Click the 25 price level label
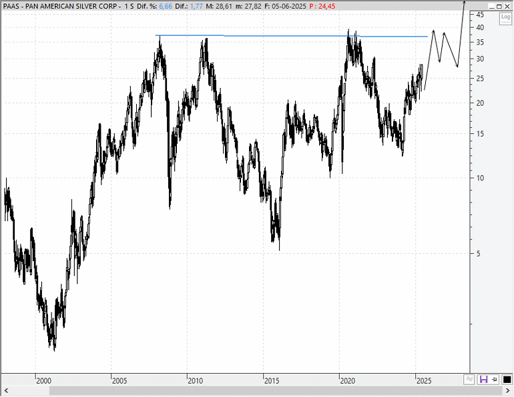The image size is (514, 397). click(x=480, y=79)
